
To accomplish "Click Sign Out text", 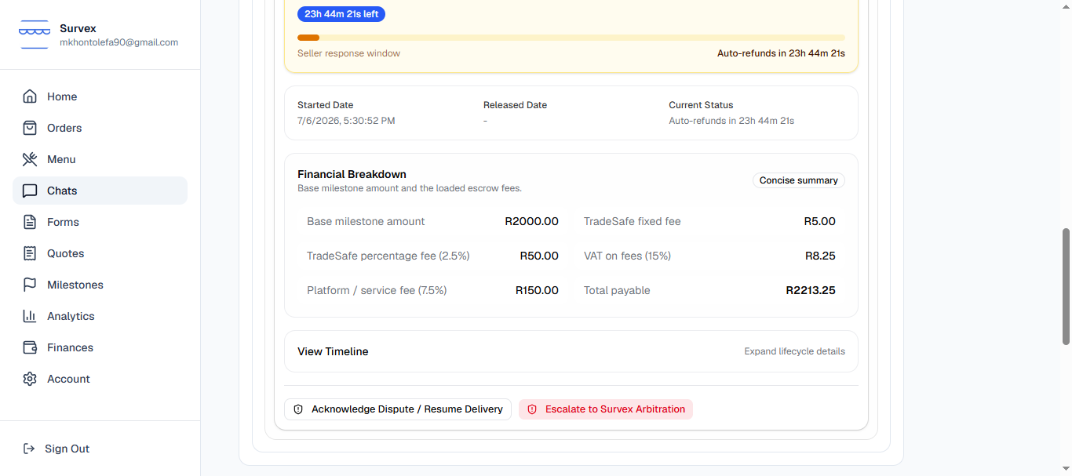I will click(x=67, y=449).
